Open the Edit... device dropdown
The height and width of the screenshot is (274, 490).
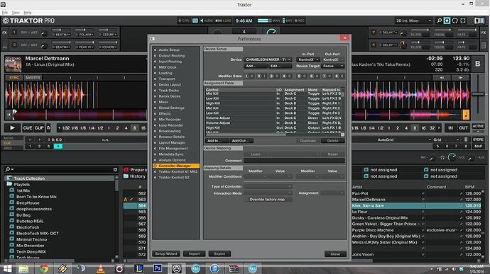[x=281, y=66]
